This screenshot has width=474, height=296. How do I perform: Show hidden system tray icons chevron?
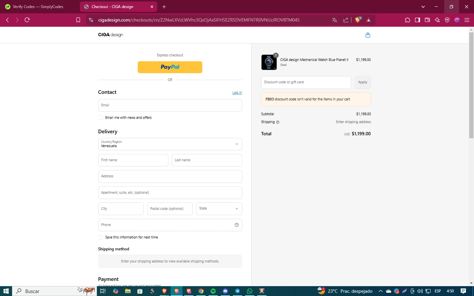pyautogui.click(x=380, y=291)
